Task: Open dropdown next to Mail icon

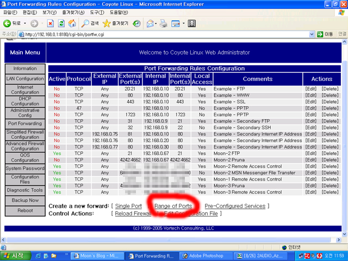Action: click(x=156, y=23)
